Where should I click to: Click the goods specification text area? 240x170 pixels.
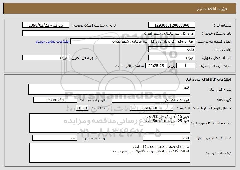[109, 123]
